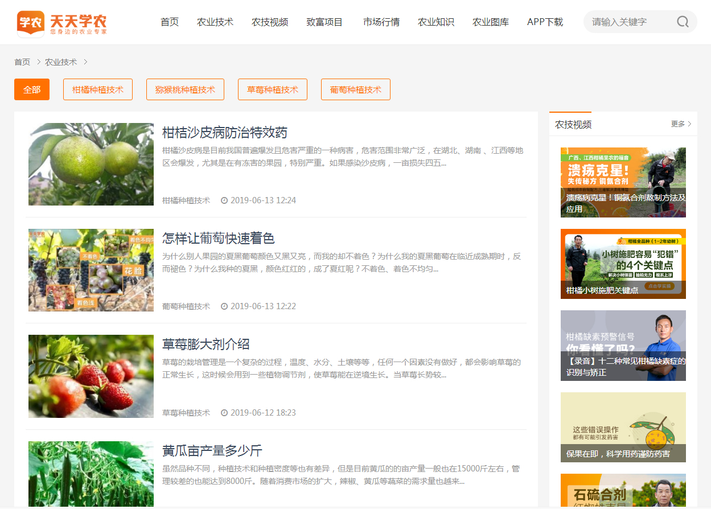The width and height of the screenshot is (711, 509).
Task: Open the green citrus fruit article thumbnail
Action: 91,164
